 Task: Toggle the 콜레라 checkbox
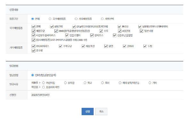coord(124,46)
